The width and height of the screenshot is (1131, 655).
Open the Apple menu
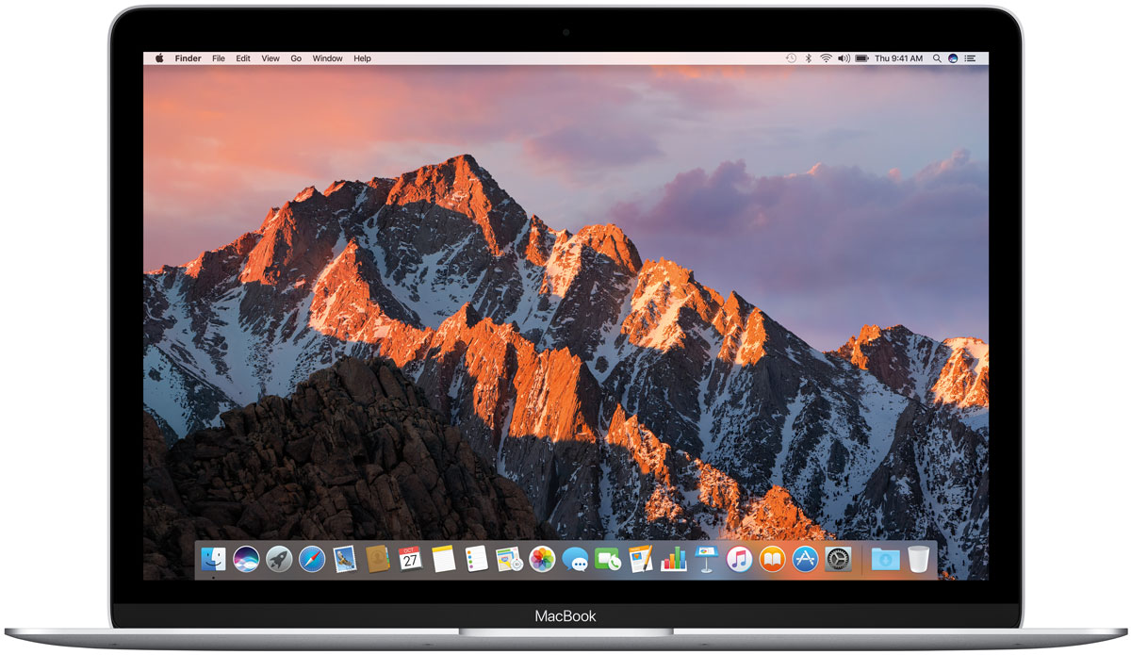pyautogui.click(x=159, y=58)
